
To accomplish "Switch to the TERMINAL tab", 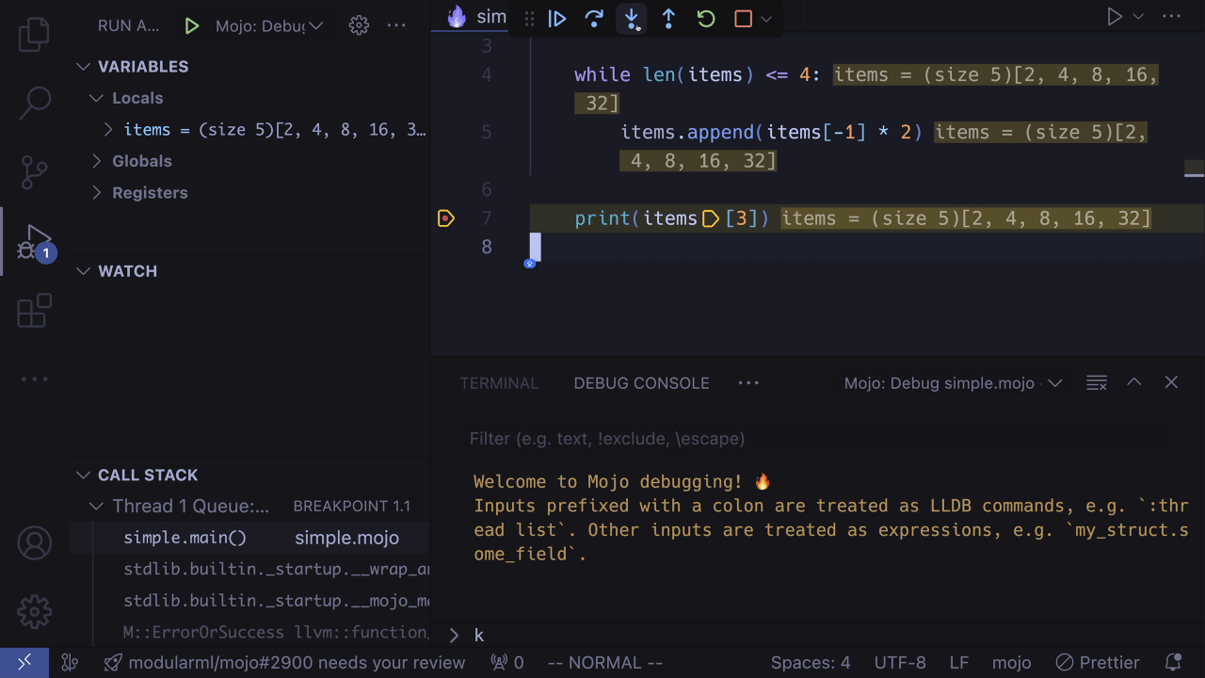I will point(499,383).
